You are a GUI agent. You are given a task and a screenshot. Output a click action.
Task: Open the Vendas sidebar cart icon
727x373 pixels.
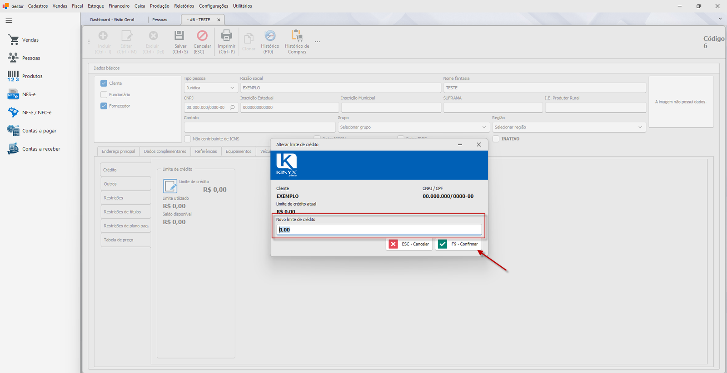[13, 40]
